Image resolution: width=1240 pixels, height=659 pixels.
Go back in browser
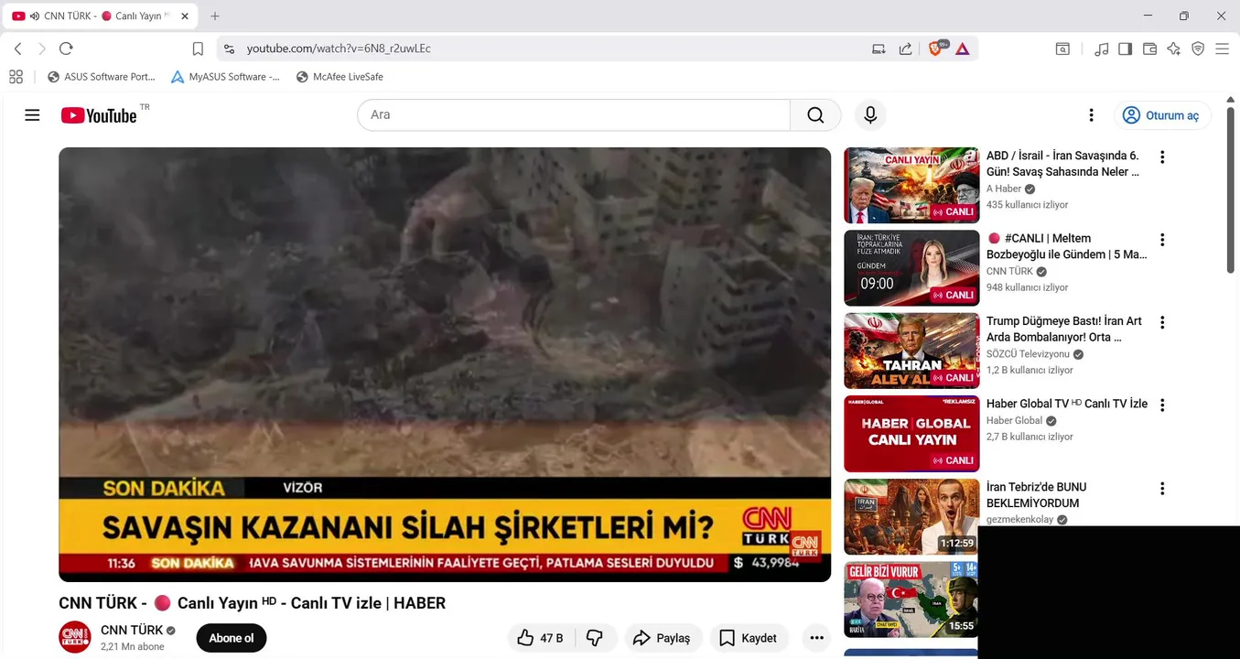[18, 49]
